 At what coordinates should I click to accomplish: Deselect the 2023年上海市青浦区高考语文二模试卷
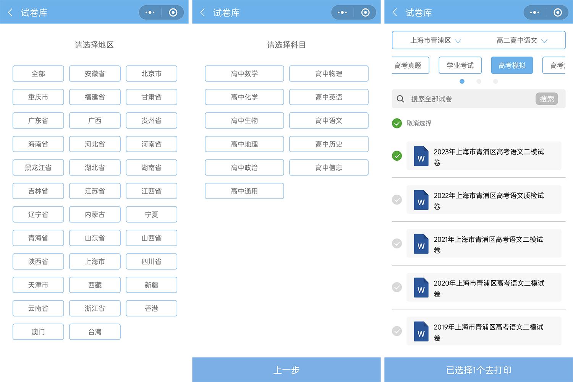[x=397, y=156]
